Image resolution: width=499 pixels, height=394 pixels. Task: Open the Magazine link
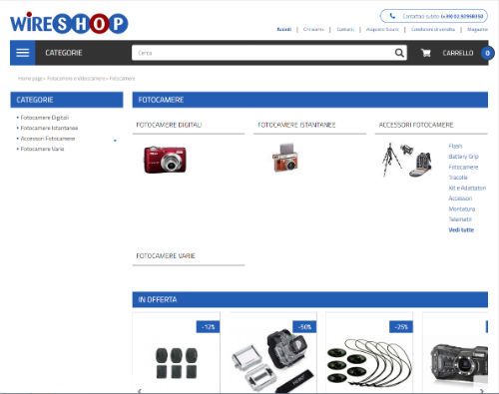(x=477, y=29)
